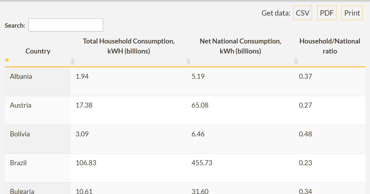
Task: Click the sort arrows under Total Household Consumption
Action: tap(72, 61)
